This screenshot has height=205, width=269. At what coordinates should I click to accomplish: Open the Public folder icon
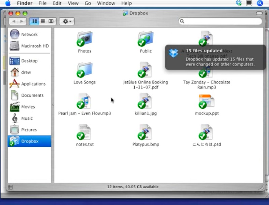pos(146,39)
